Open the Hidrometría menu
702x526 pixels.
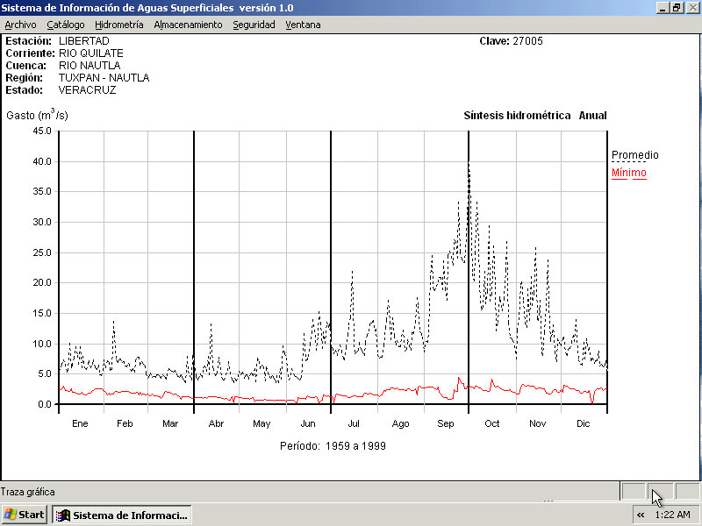(x=118, y=25)
